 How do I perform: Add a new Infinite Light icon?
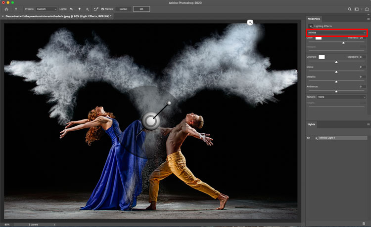click(87, 9)
